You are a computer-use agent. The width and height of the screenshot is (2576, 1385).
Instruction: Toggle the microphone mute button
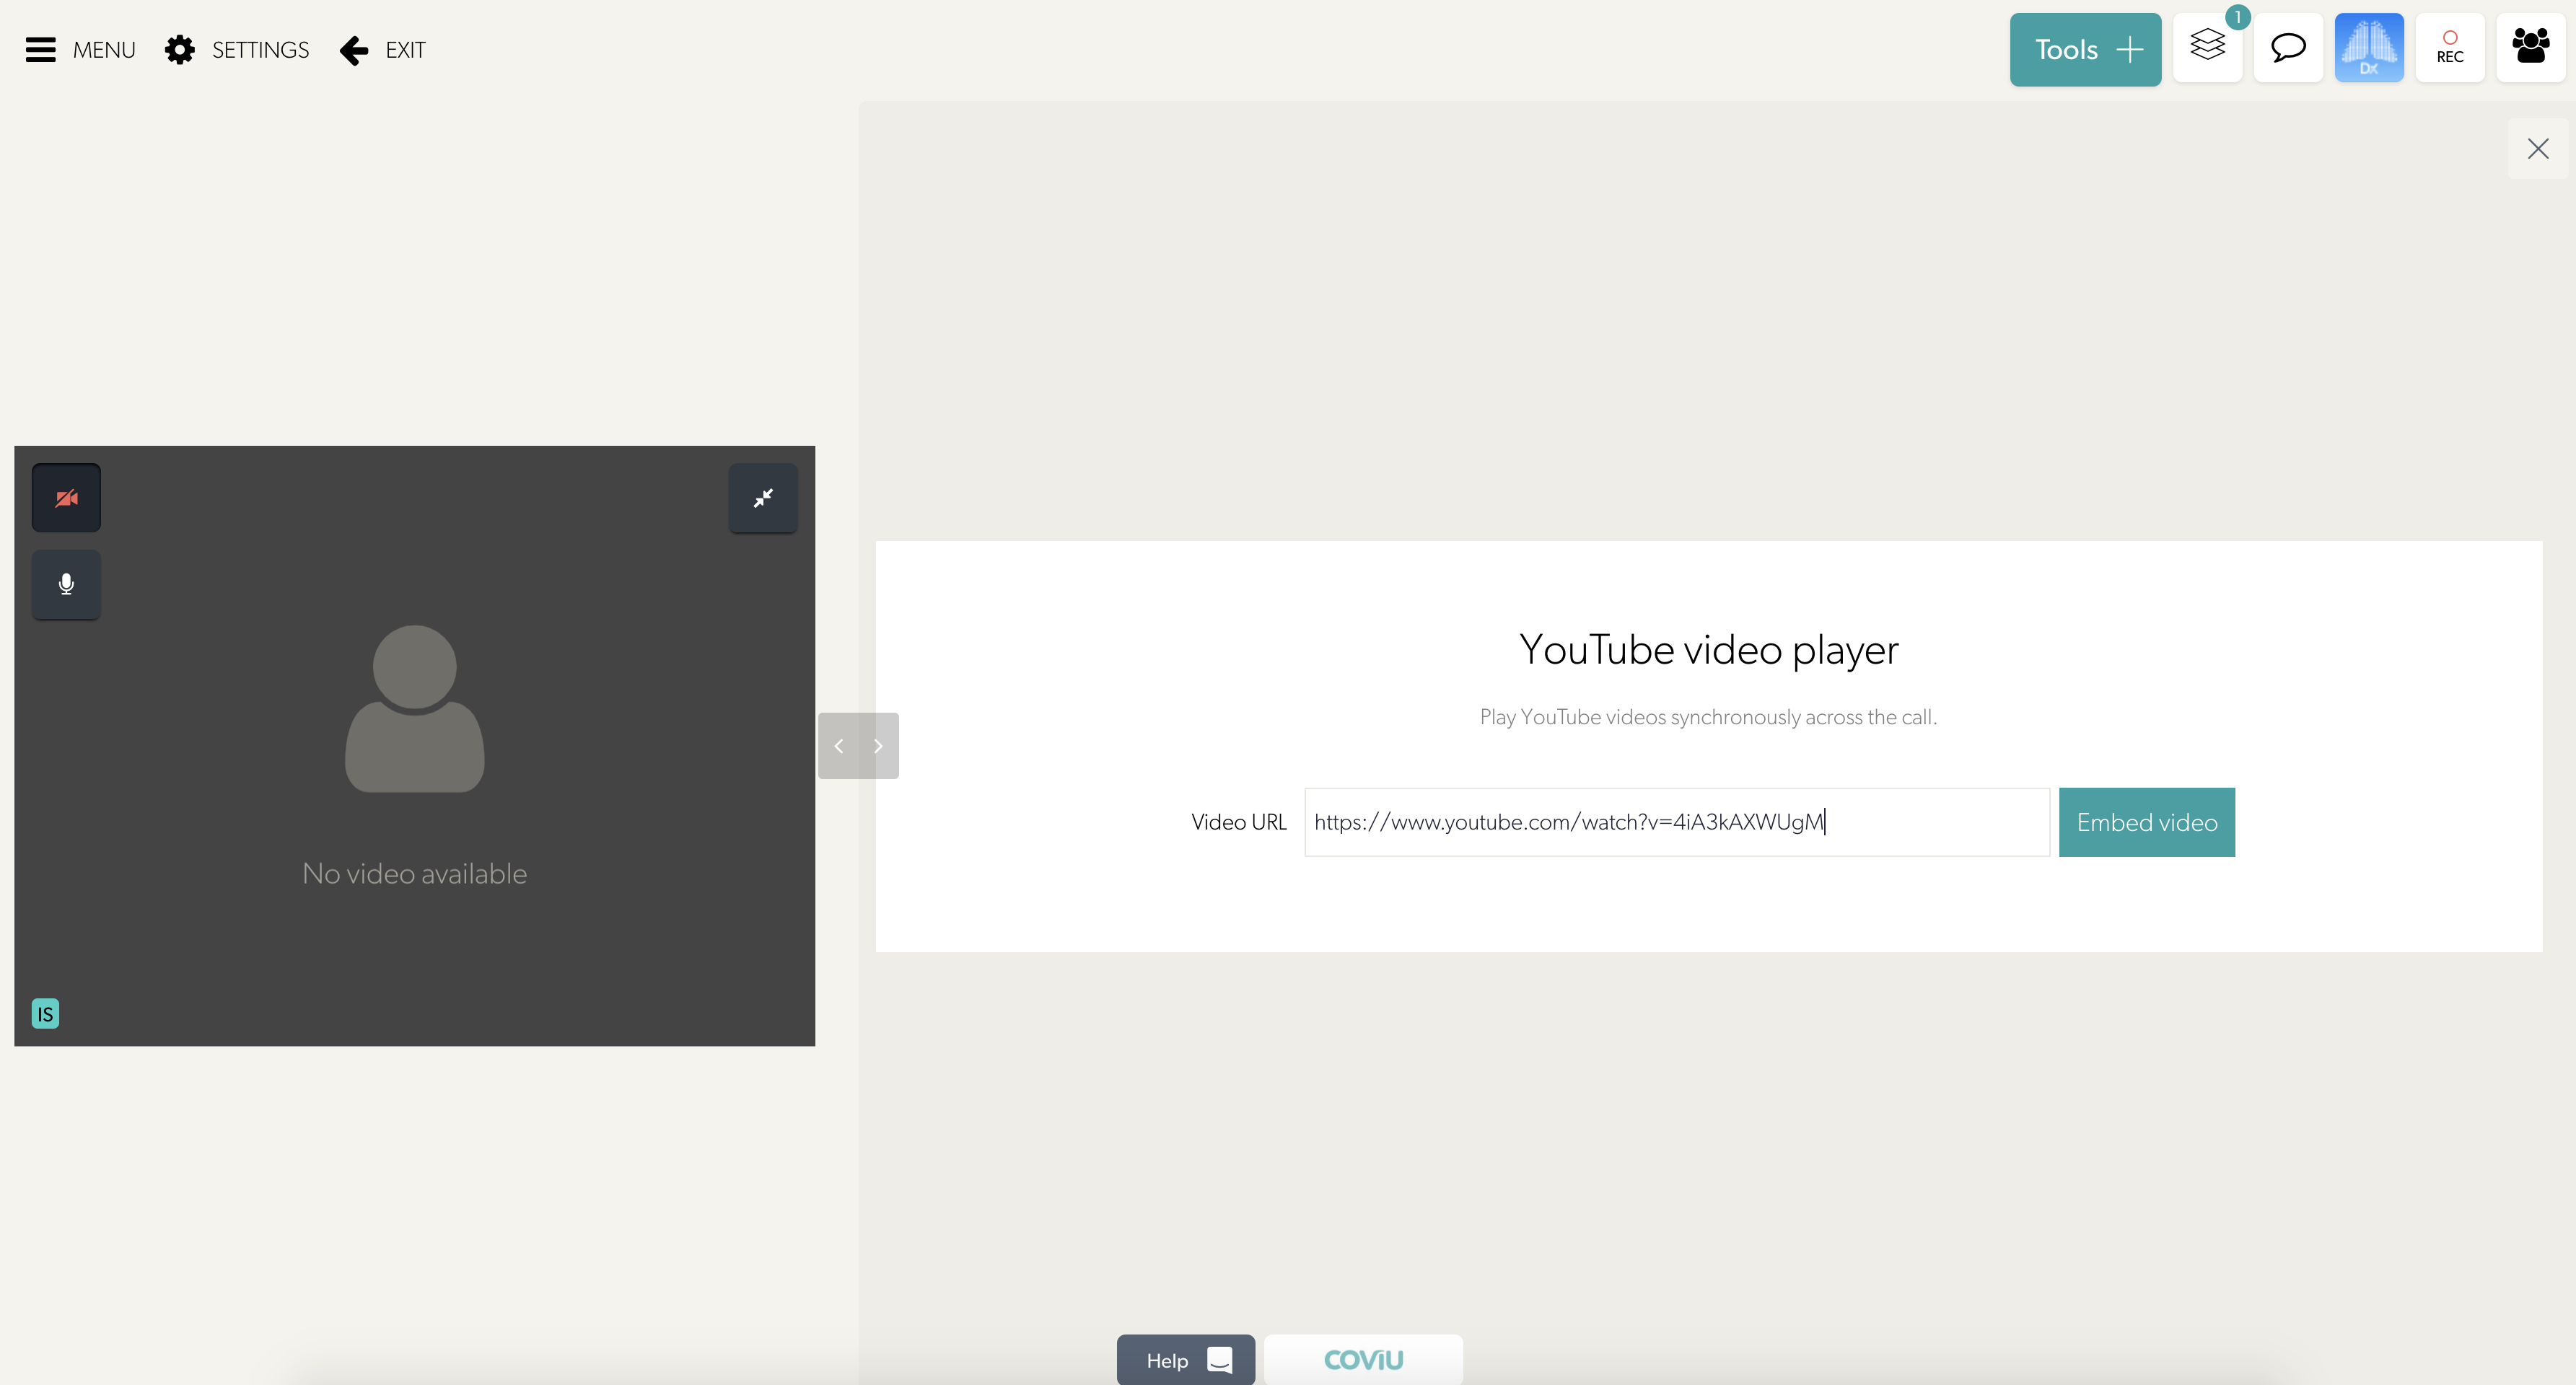point(66,584)
